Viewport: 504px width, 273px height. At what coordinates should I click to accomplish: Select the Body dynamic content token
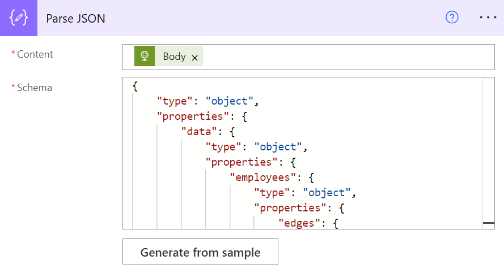click(168, 56)
